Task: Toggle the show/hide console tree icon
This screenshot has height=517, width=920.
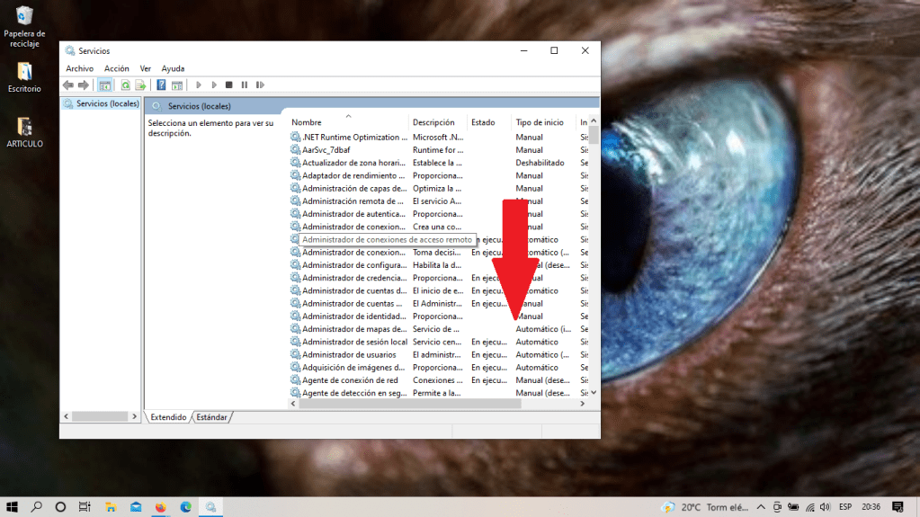Action: click(x=104, y=85)
